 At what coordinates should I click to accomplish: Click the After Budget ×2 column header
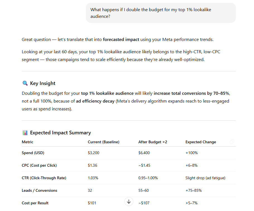(153, 142)
